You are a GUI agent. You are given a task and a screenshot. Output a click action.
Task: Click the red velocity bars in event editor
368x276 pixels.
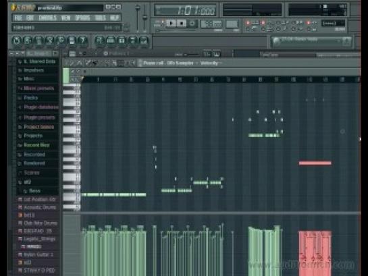point(315,253)
